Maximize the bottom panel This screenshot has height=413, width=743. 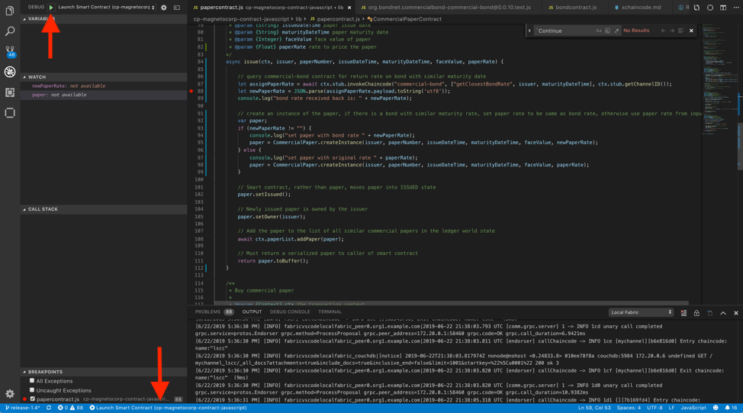pyautogui.click(x=723, y=313)
